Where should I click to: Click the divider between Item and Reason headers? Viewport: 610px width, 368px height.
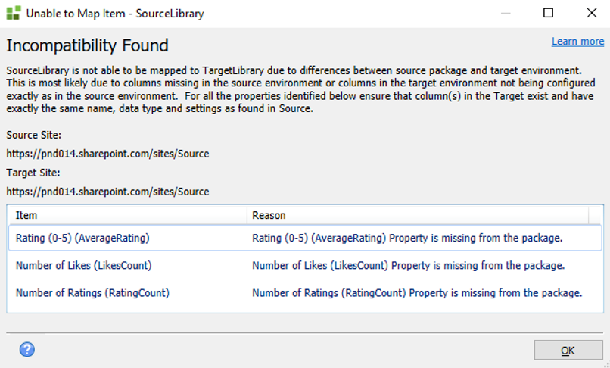(247, 216)
